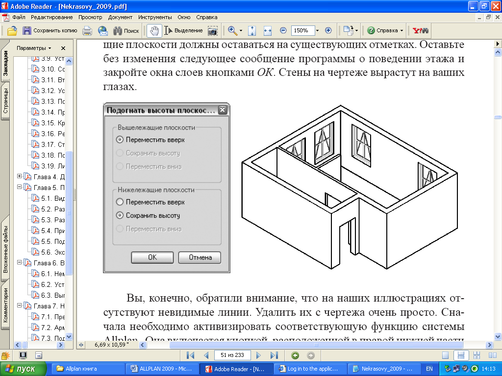Open the Окно menu
The width and height of the screenshot is (502, 376).
tap(184, 17)
